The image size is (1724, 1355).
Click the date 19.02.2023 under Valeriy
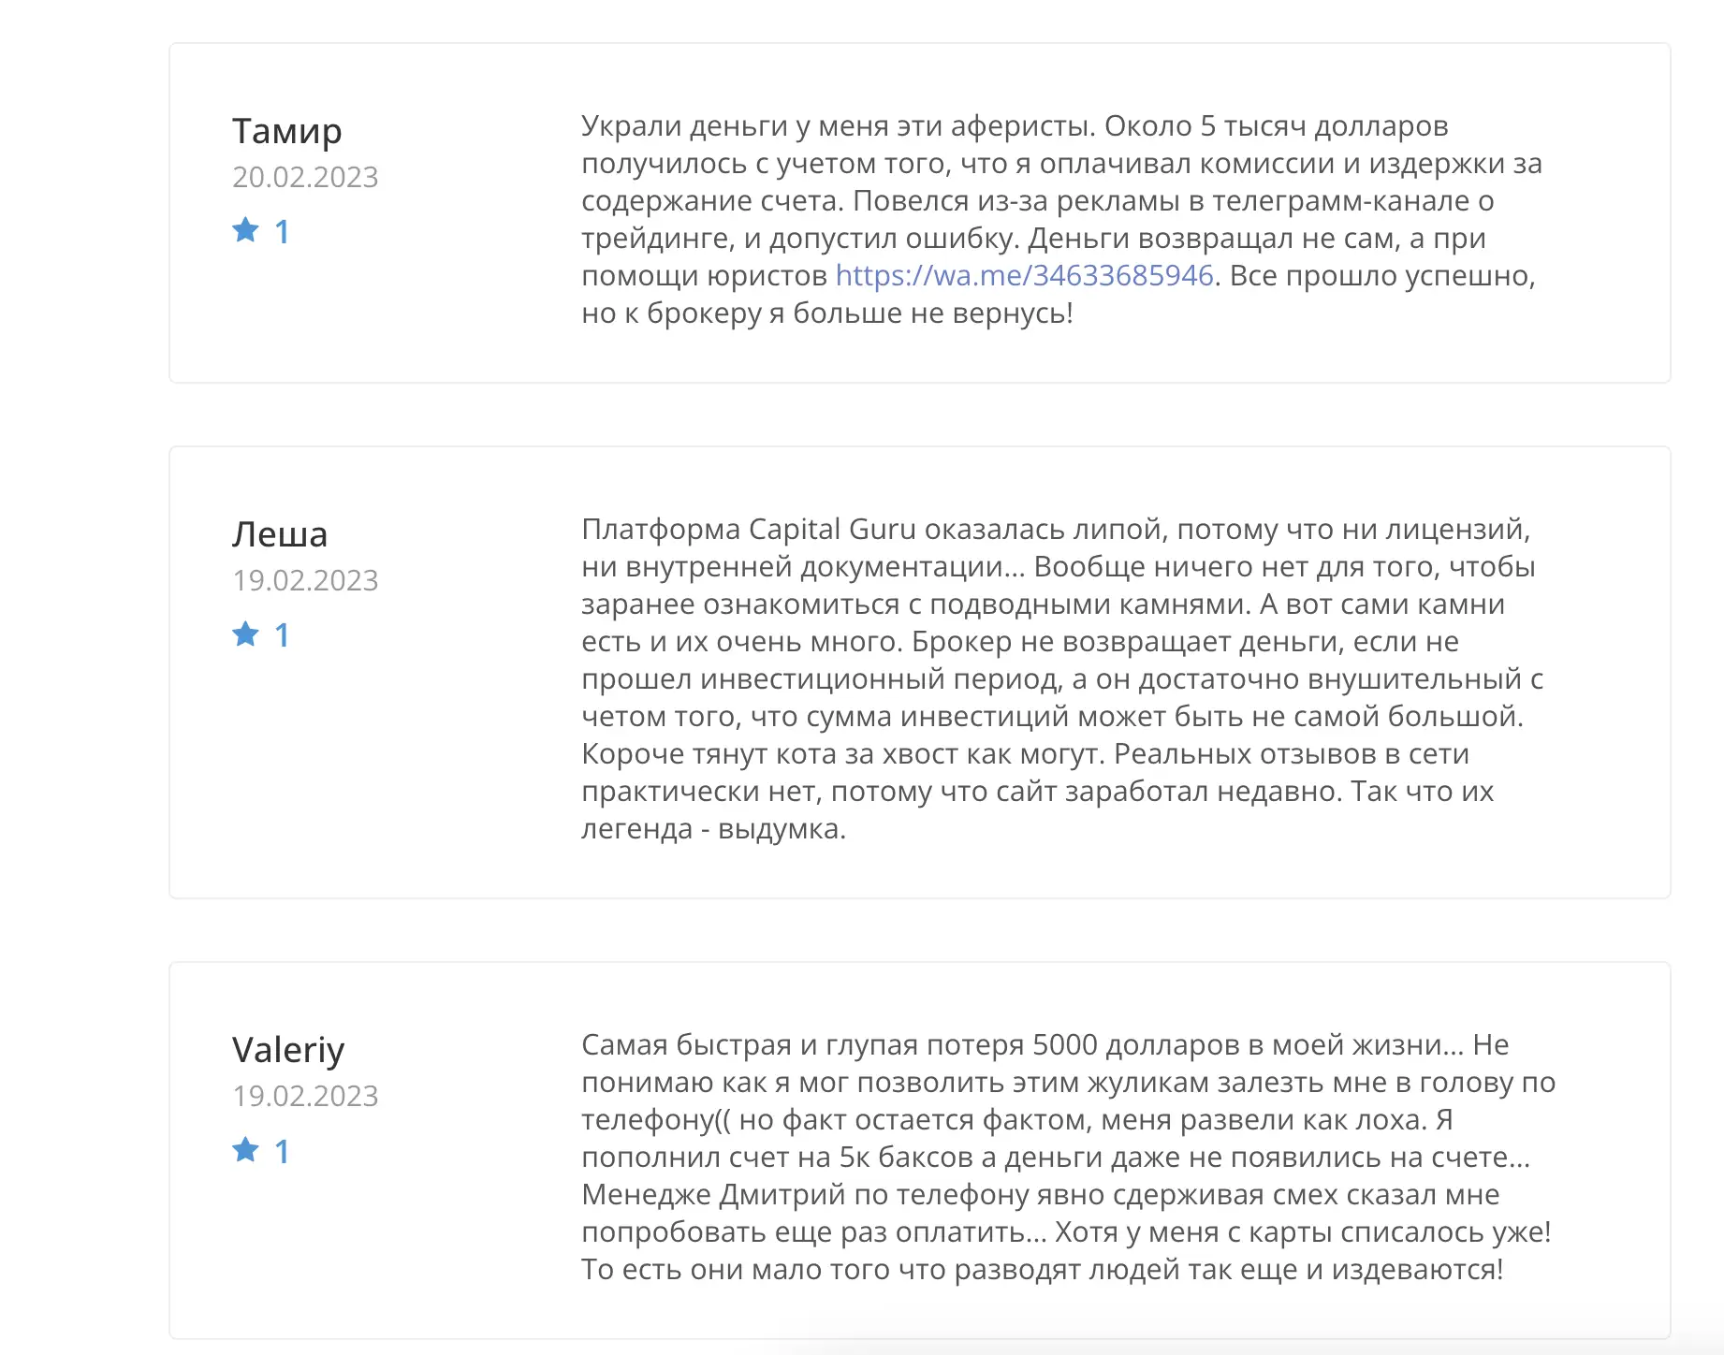coord(305,1096)
